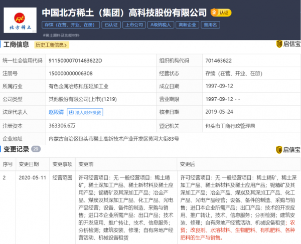Screen dimensions: 301x244
Task: Click operating status value 存续 in table
Action: click(234, 74)
